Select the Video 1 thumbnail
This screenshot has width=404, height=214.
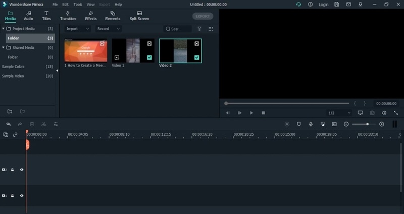(x=133, y=50)
